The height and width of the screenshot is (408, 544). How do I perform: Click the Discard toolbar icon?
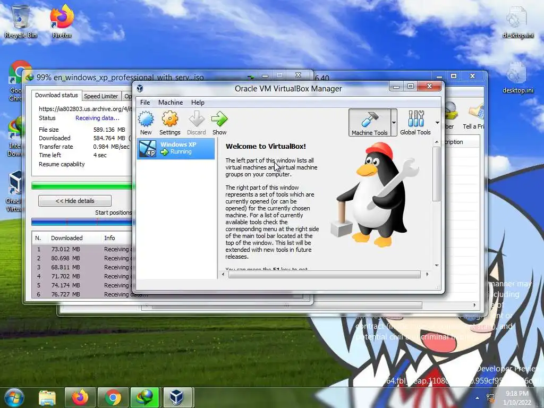197,123
